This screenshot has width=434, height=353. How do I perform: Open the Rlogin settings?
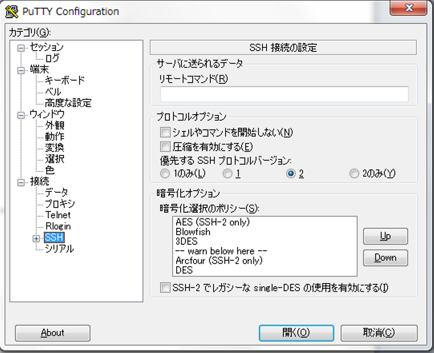pyautogui.click(x=58, y=226)
